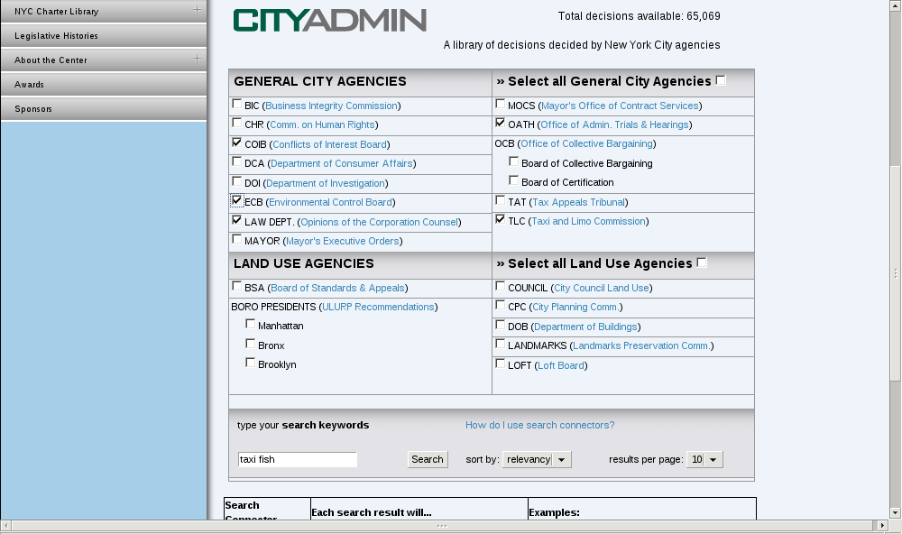This screenshot has width=902, height=534.
Task: Open the Sponsors menu item
Action: [104, 109]
